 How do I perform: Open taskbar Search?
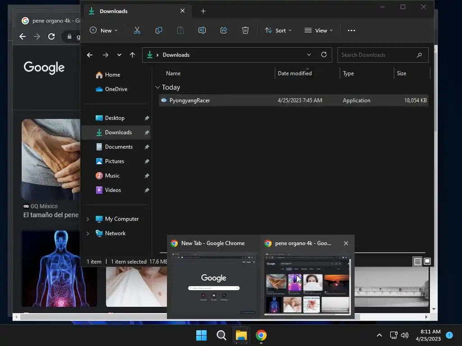coord(221,335)
